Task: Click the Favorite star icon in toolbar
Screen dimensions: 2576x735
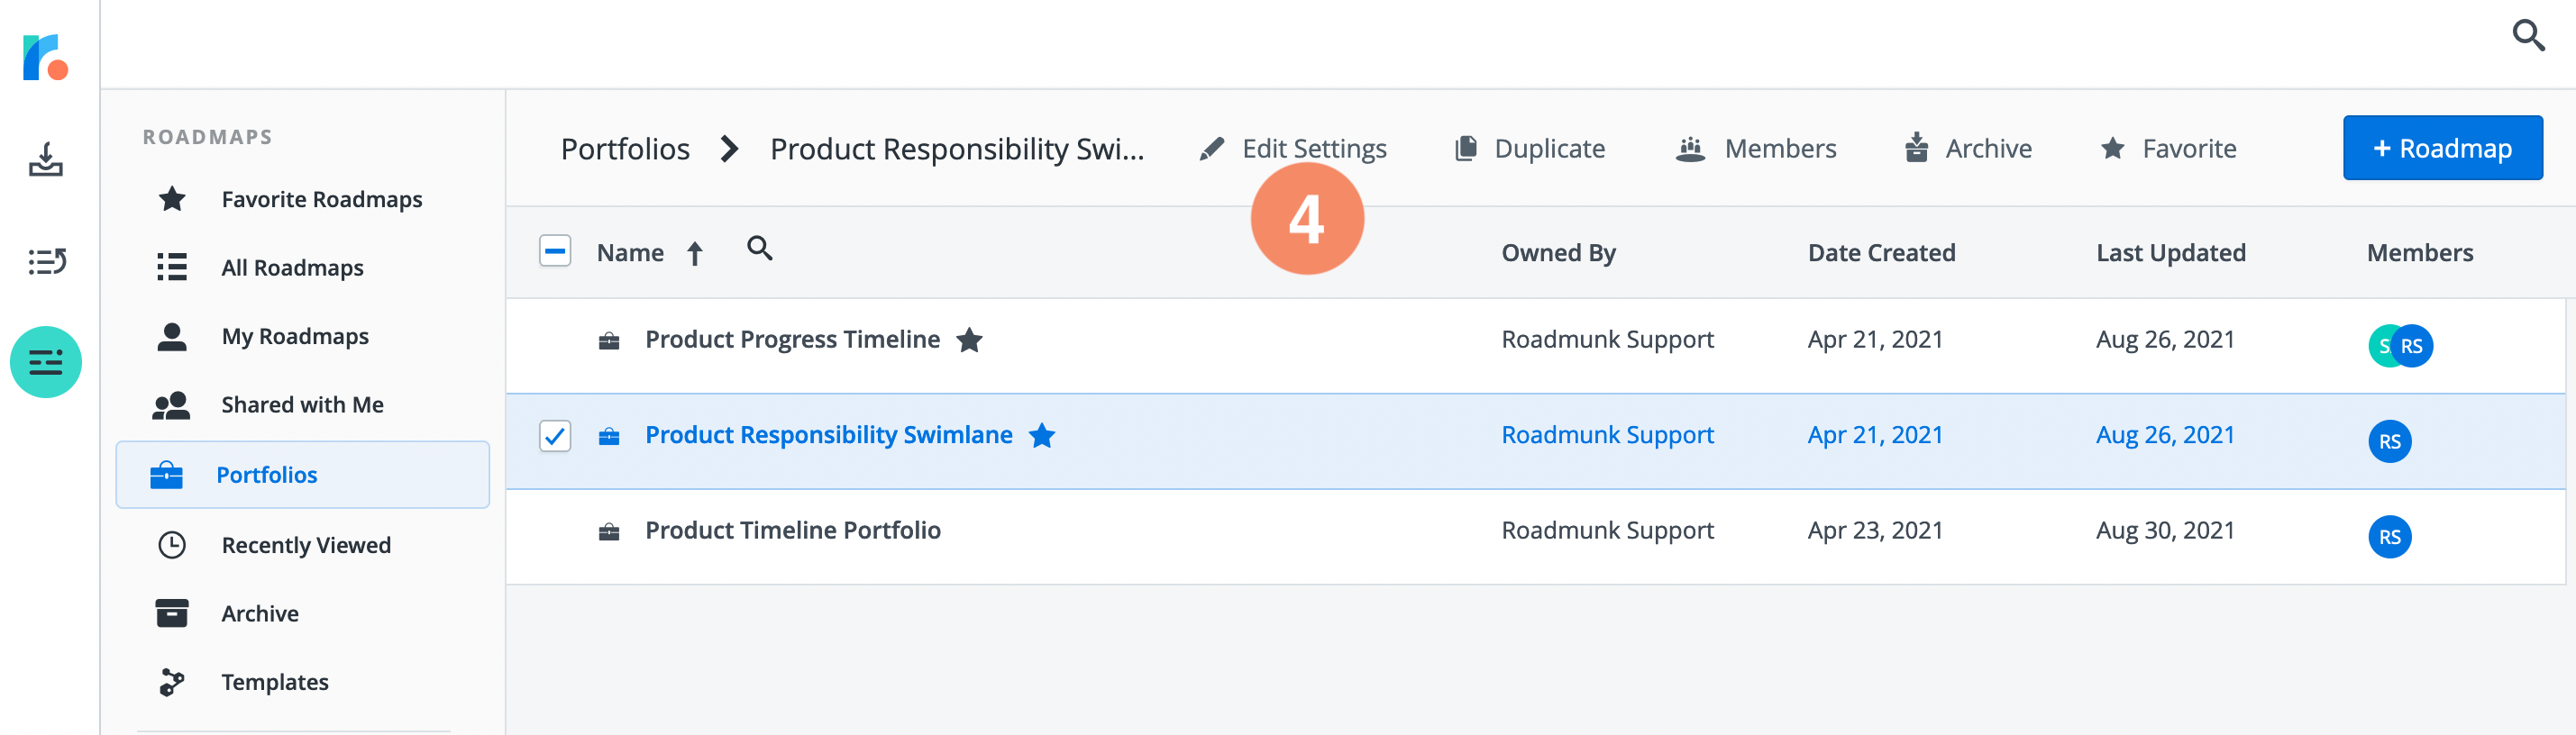Action: tap(2112, 149)
